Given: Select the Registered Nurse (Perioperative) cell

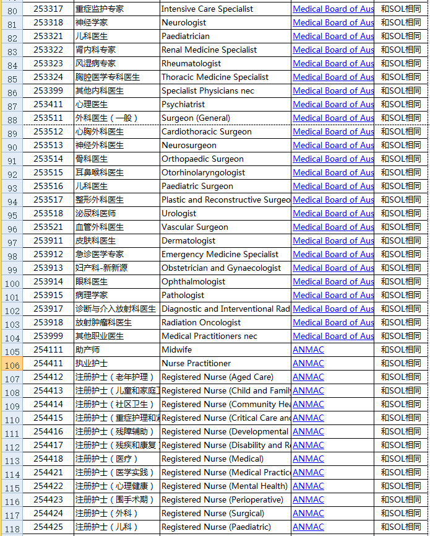Looking at the screenshot, I should click(x=225, y=500).
